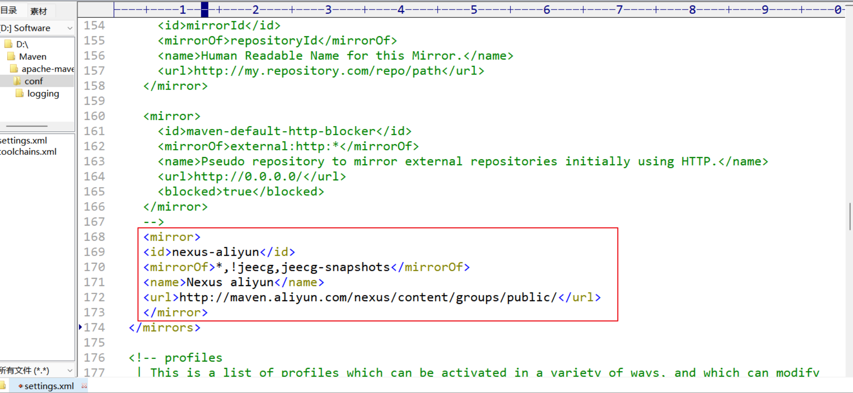Click the http://0.0.0.0/ url line
The image size is (853, 393).
(252, 176)
